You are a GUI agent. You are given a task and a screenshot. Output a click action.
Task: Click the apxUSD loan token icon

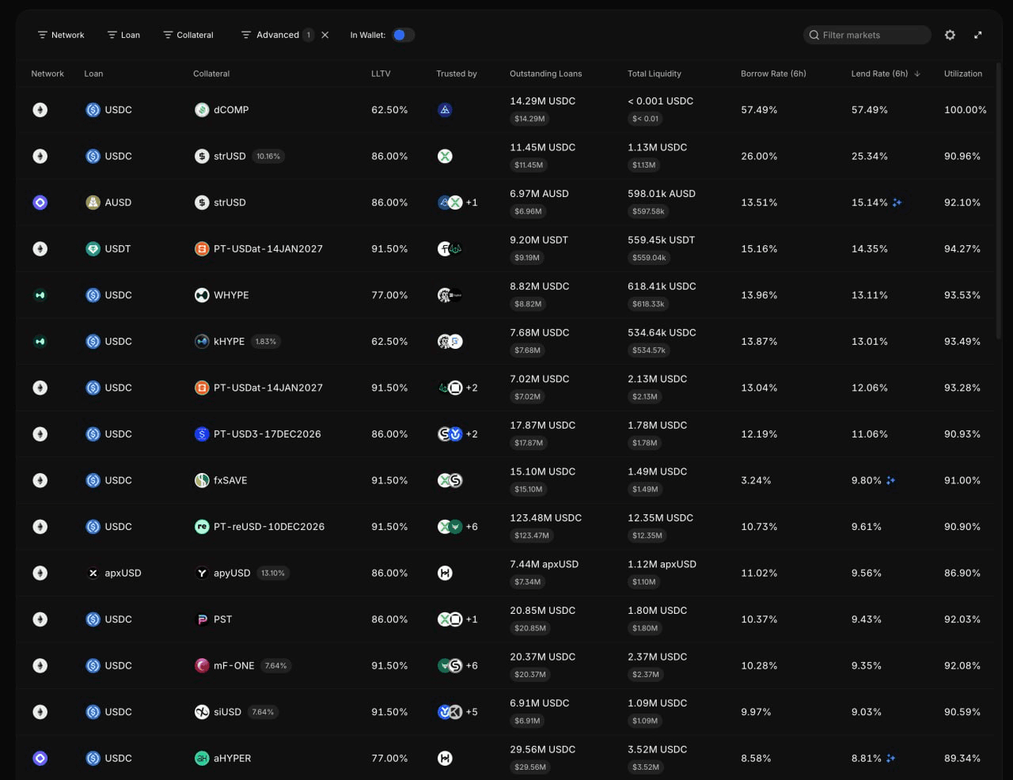[93, 573]
